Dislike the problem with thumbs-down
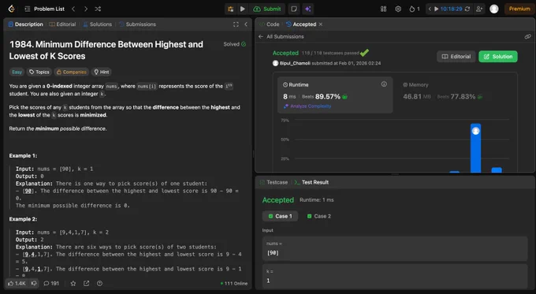536x294 pixels. (x=34, y=284)
